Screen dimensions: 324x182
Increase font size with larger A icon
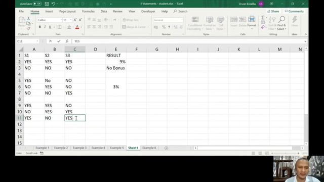75,20
